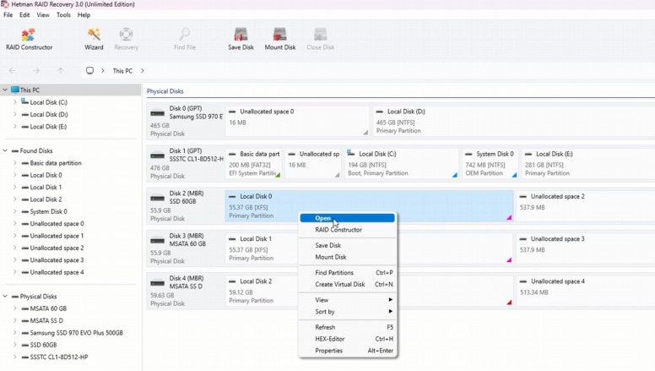Open the Sort by submenu
This screenshot has height=371, width=655.
[347, 312]
